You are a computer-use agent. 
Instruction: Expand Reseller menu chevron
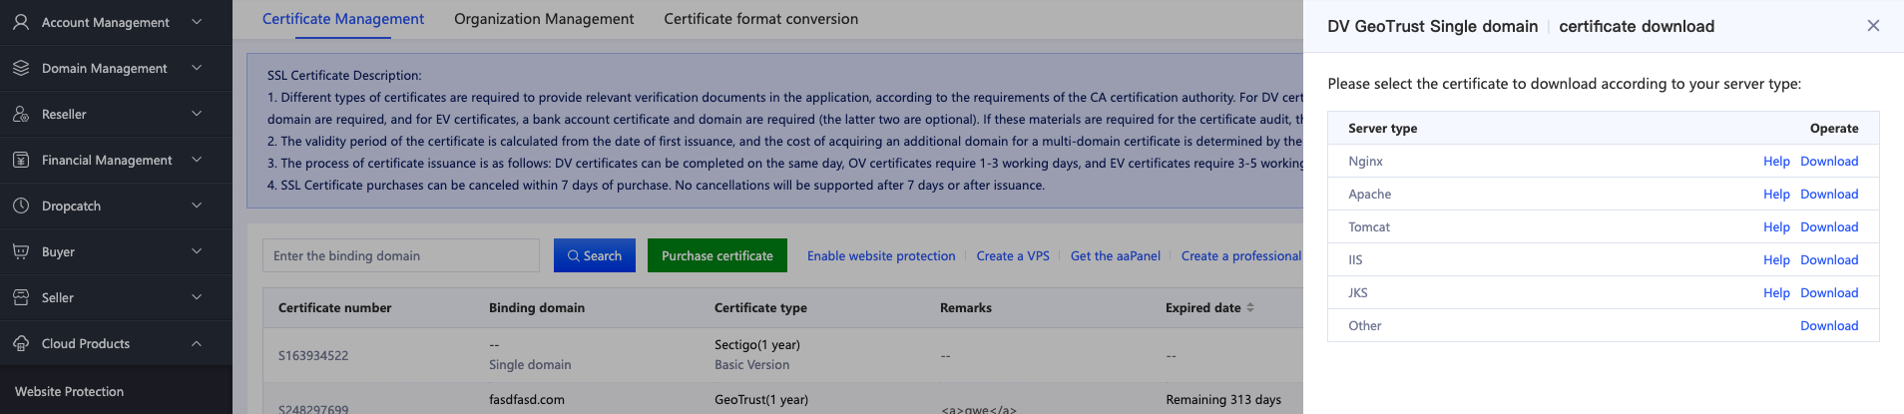point(197,114)
